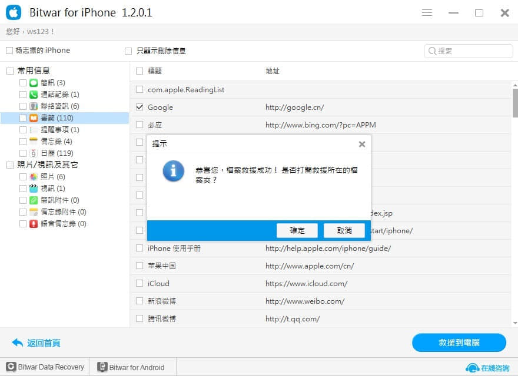Image resolution: width=518 pixels, height=376 pixels.
Task: Check the iCloud bookmark row checkbox
Action: pos(140,283)
